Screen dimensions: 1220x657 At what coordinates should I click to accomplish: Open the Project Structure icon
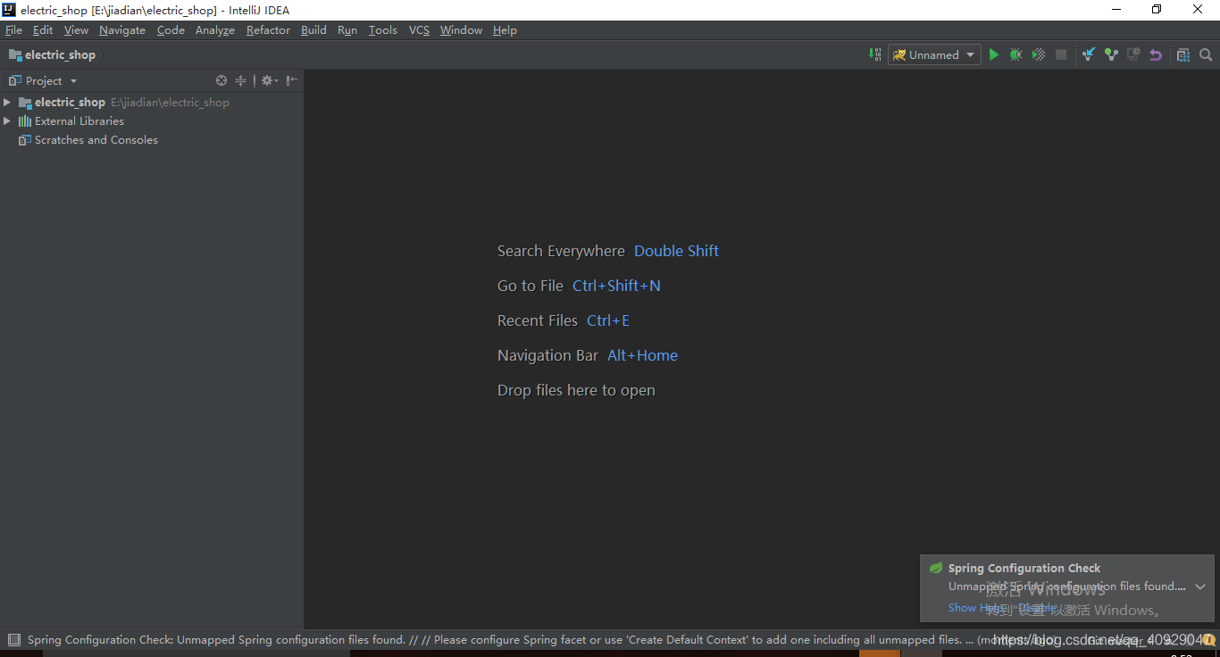[1183, 54]
